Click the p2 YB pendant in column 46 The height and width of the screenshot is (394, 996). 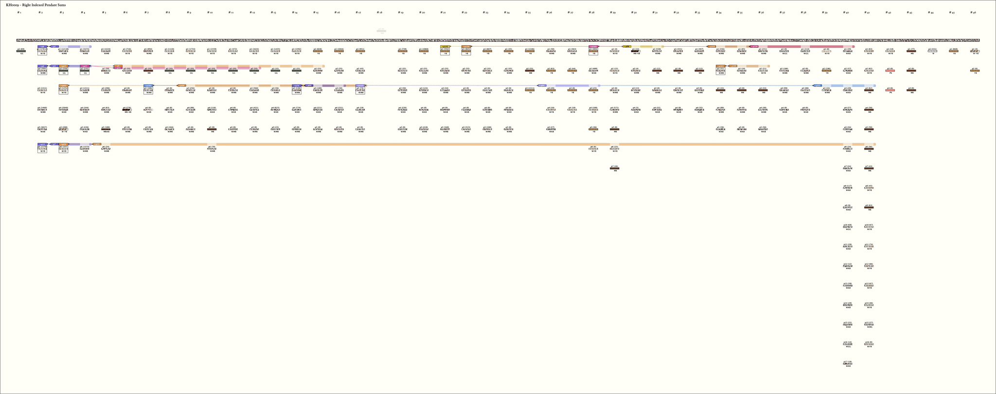tap(975, 71)
